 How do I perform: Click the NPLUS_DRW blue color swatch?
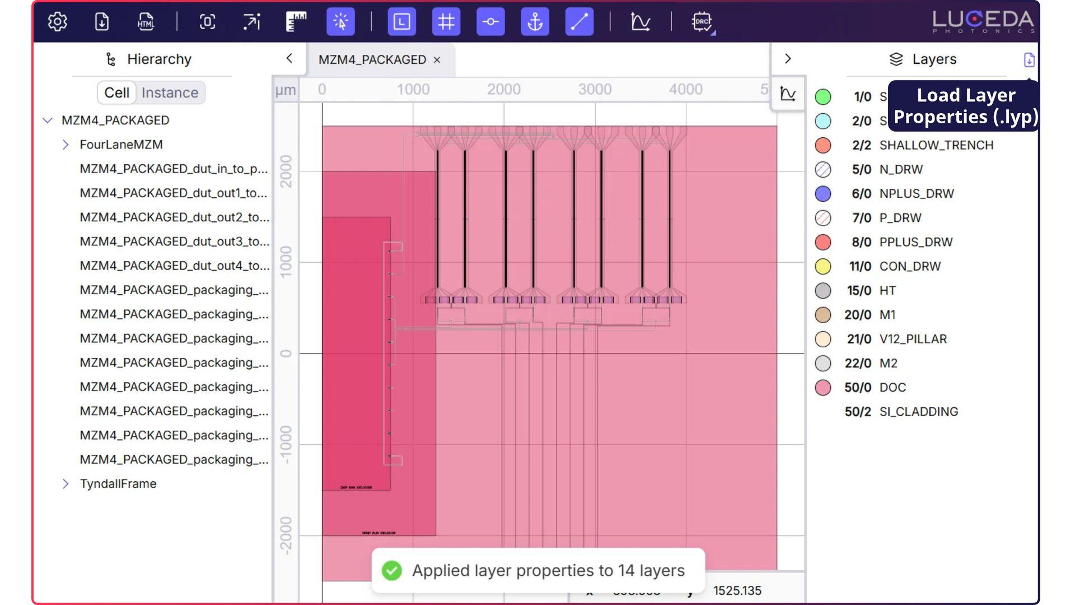click(x=822, y=194)
